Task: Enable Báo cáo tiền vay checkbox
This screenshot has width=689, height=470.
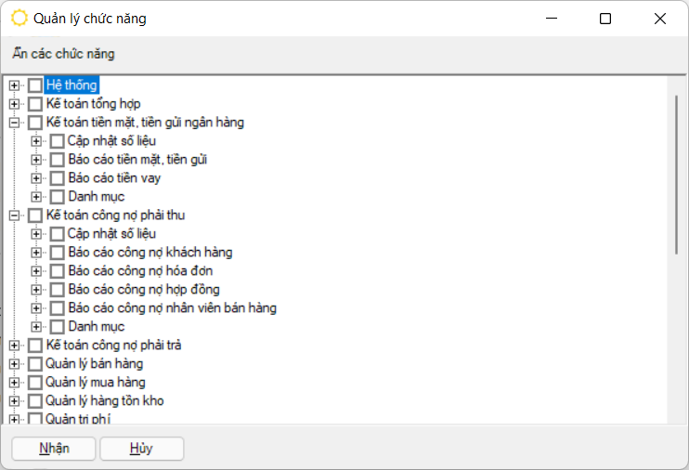Action: click(58, 178)
